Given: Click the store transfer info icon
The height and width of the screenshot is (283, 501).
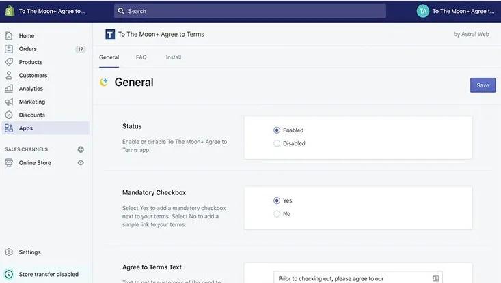Looking at the screenshot, I should [x=9, y=274].
